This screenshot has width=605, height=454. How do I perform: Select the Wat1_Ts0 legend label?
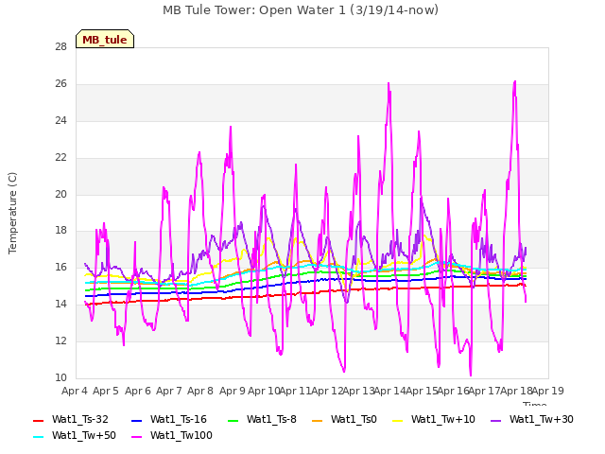[354, 419]
